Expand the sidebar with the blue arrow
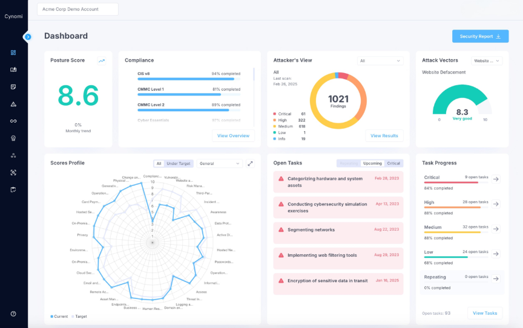Image resolution: width=523 pixels, height=328 pixels. 27,37
